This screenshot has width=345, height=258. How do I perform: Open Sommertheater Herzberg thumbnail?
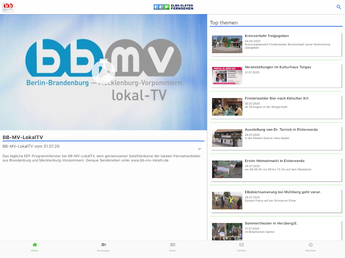227,232
